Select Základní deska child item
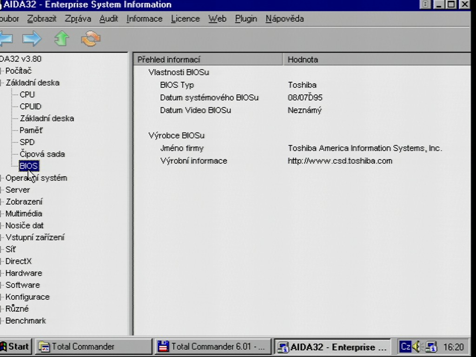 pyautogui.click(x=47, y=118)
